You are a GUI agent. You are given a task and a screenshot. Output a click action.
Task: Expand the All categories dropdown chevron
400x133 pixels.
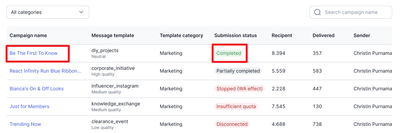click(81, 12)
